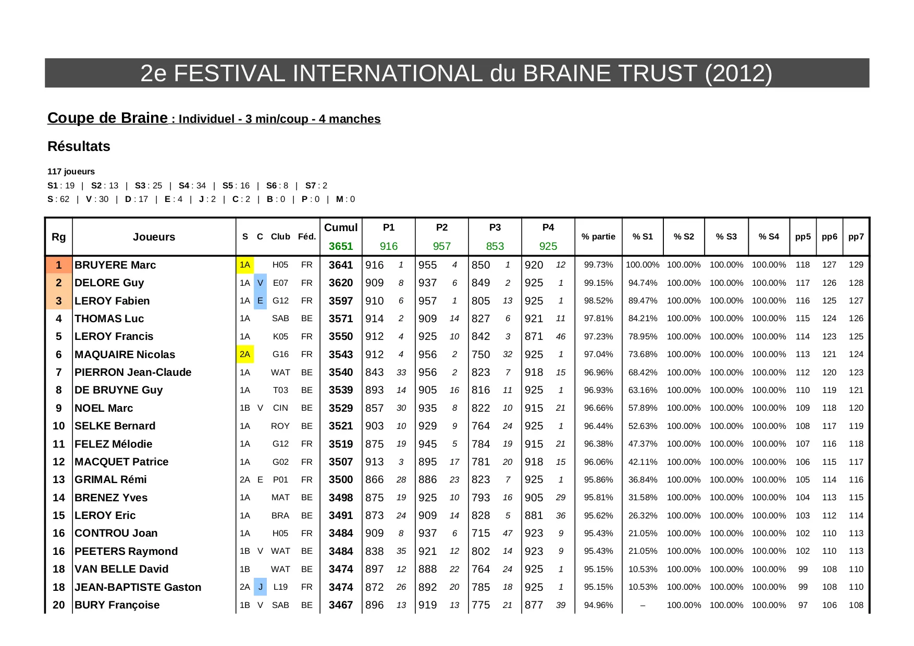
Task: Click the "pp7" column header
Action: tap(856, 237)
